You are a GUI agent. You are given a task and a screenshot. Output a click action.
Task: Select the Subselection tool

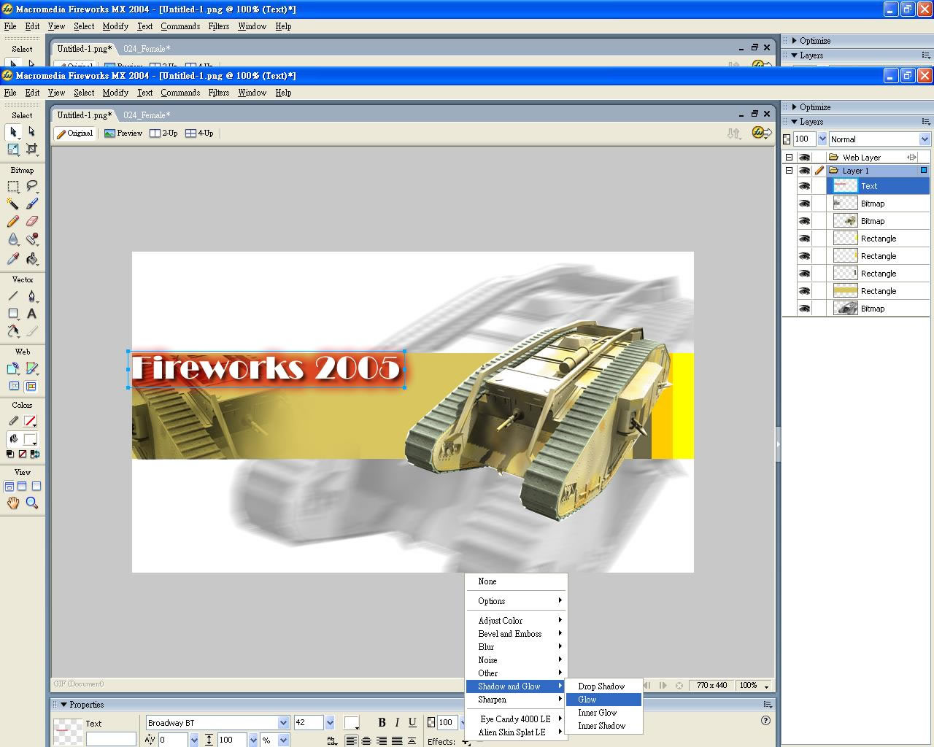(x=31, y=132)
